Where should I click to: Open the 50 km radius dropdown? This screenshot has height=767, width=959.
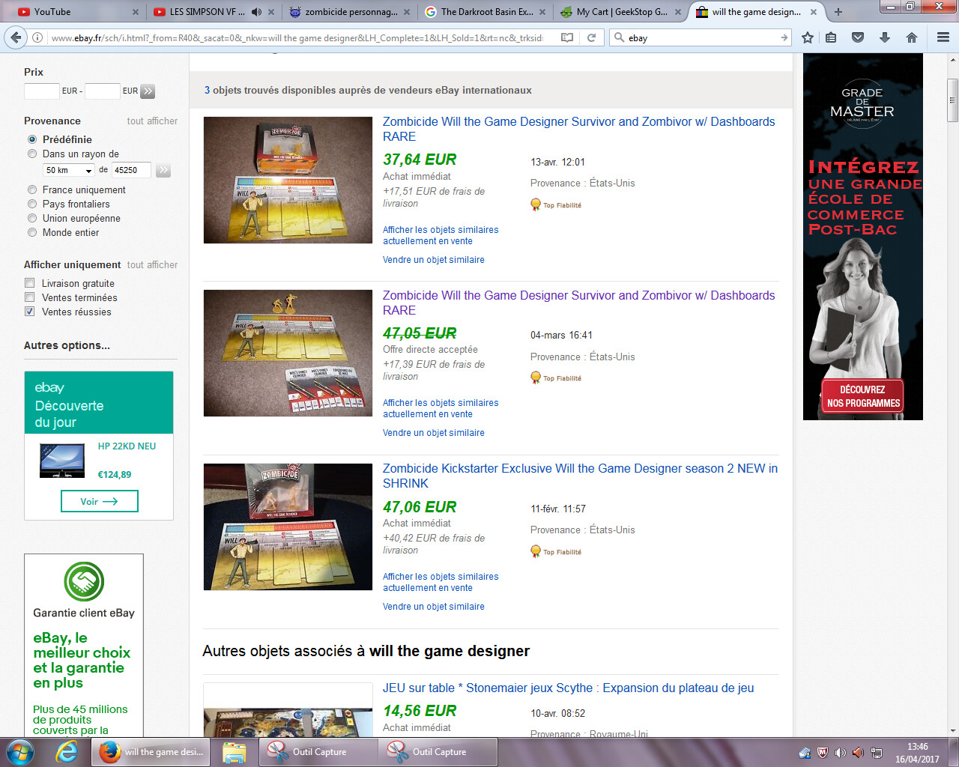68,170
